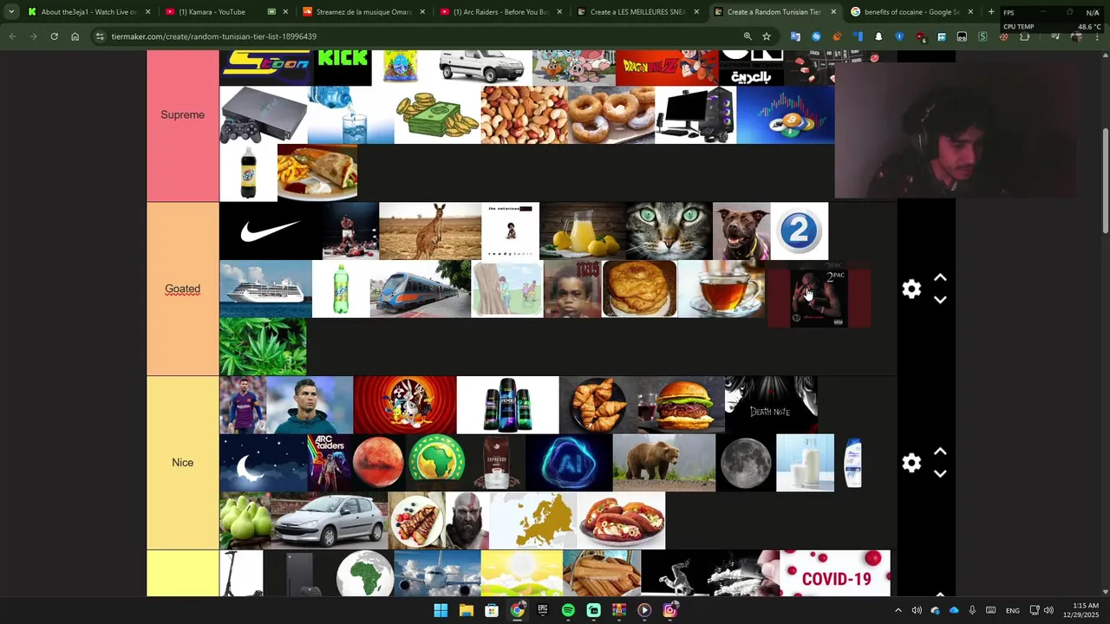Select the glowing AI brain image

569,463
